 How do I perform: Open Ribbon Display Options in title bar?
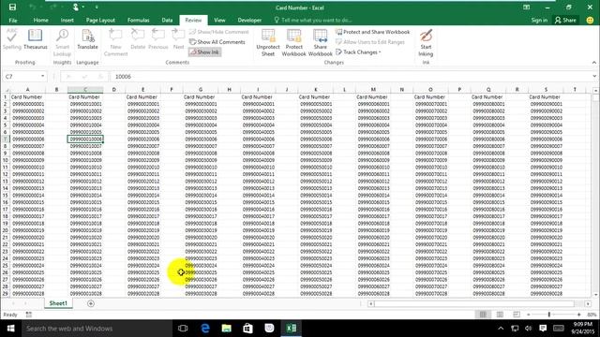click(x=527, y=7)
